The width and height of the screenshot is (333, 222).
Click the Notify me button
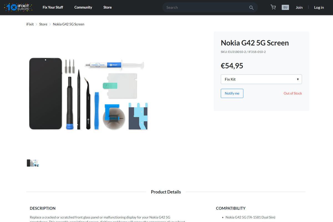232,94
